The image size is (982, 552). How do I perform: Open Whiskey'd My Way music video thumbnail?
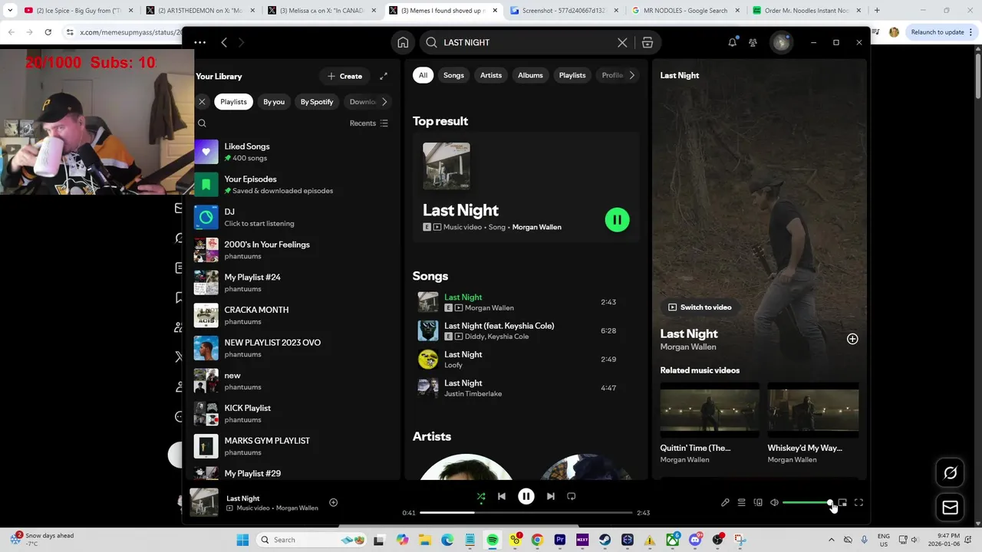point(813,411)
